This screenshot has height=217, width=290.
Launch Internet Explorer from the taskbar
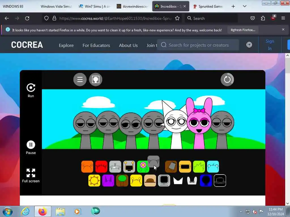tap(25, 211)
